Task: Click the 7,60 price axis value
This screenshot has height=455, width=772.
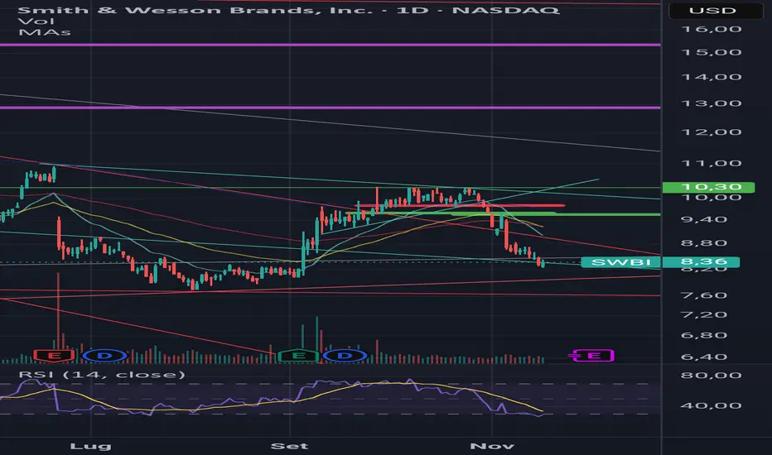Action: [x=703, y=295]
